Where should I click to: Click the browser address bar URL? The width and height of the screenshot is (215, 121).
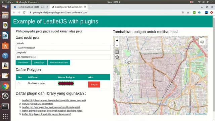click(x=60, y=12)
